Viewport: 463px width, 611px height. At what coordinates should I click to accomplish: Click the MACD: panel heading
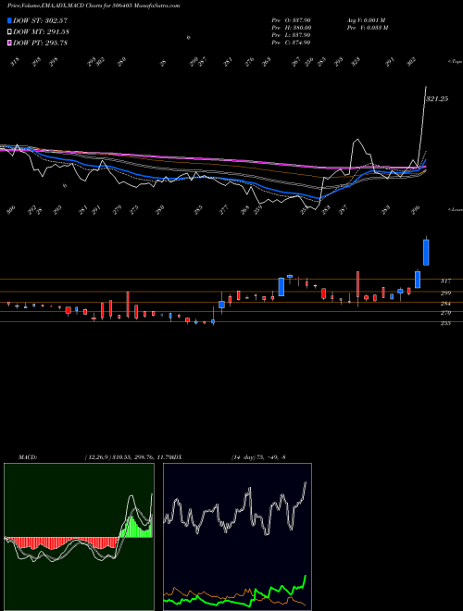tap(28, 457)
